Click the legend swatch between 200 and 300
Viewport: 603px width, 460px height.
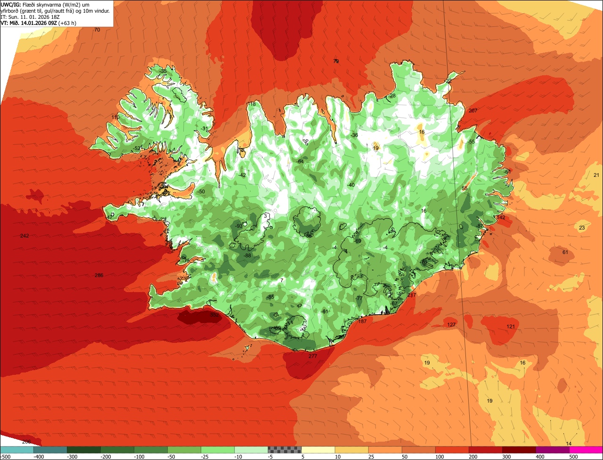pos(485,450)
